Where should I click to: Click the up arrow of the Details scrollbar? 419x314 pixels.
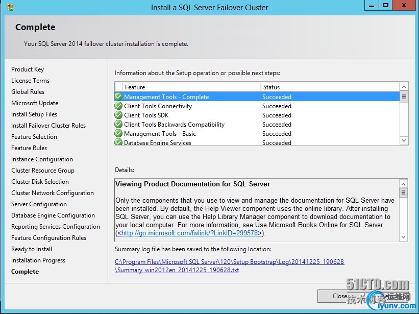click(403, 184)
